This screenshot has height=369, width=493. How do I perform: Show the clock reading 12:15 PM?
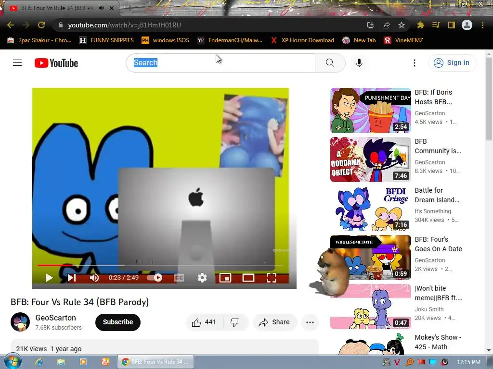[x=468, y=362]
